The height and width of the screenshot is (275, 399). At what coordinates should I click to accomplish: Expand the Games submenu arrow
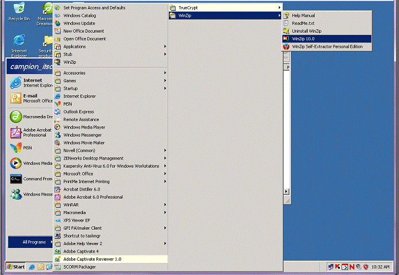pyautogui.click(x=165, y=80)
